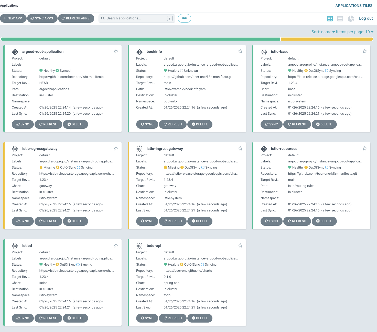Open the todo-api application title
This screenshot has height=332, width=377.
(154, 246)
